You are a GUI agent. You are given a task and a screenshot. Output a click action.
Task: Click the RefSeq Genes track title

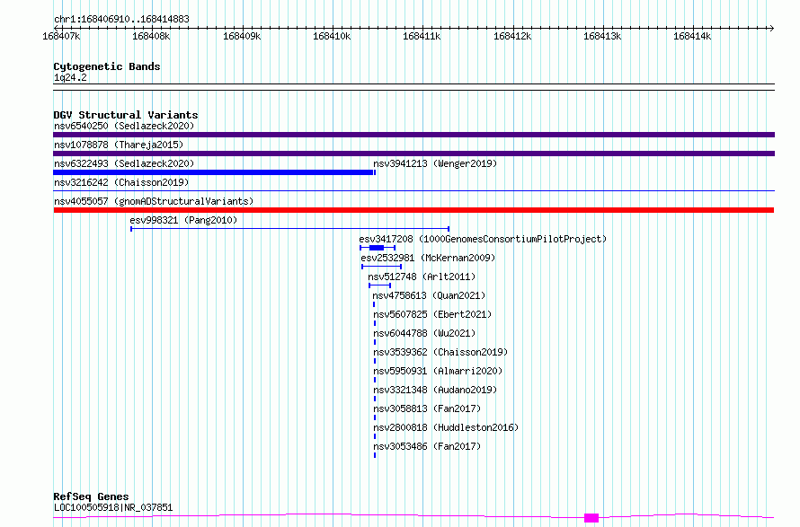[91, 496]
